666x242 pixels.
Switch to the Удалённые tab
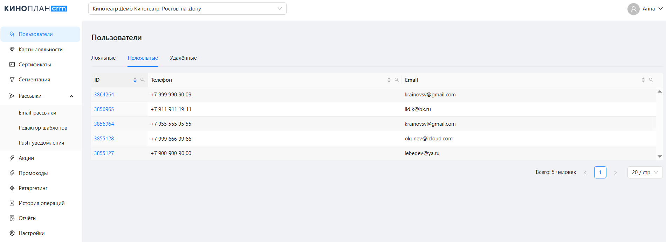pos(183,58)
